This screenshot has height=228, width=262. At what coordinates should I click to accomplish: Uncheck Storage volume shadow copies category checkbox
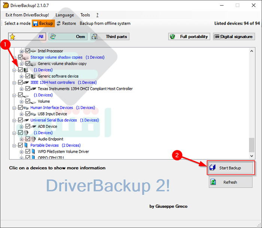pos(20,57)
